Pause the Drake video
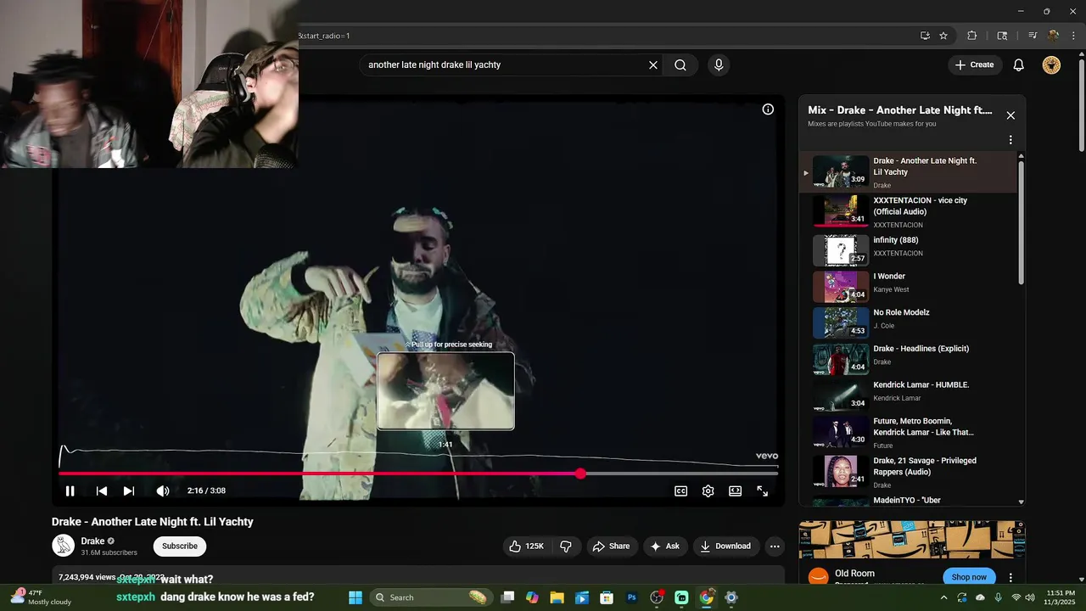Screen dimensions: 1086x611 pos(70,490)
